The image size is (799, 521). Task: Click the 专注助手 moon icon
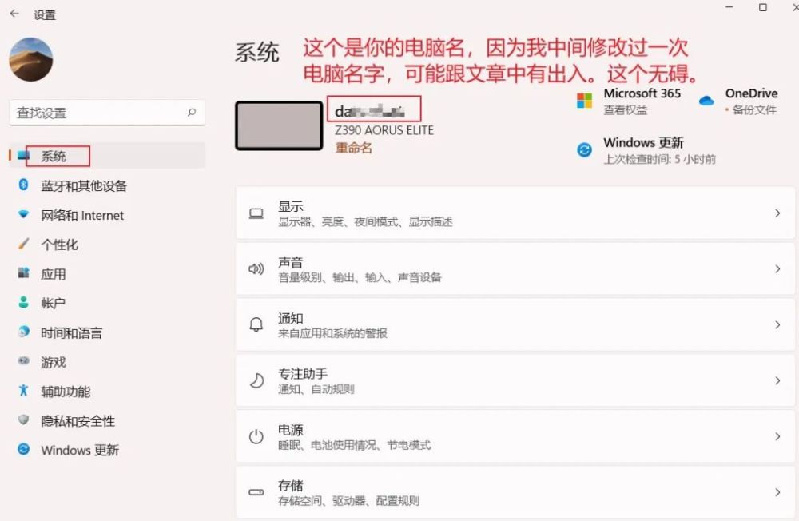click(256, 381)
